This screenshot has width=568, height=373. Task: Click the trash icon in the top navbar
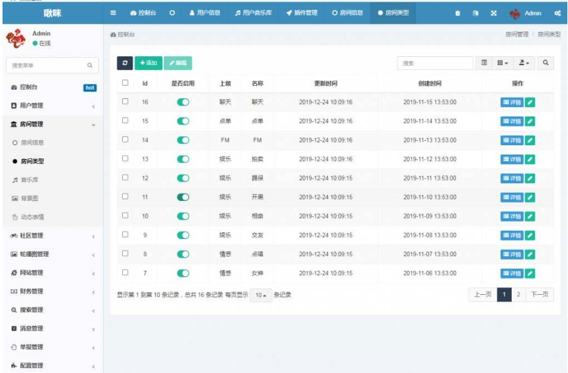458,14
